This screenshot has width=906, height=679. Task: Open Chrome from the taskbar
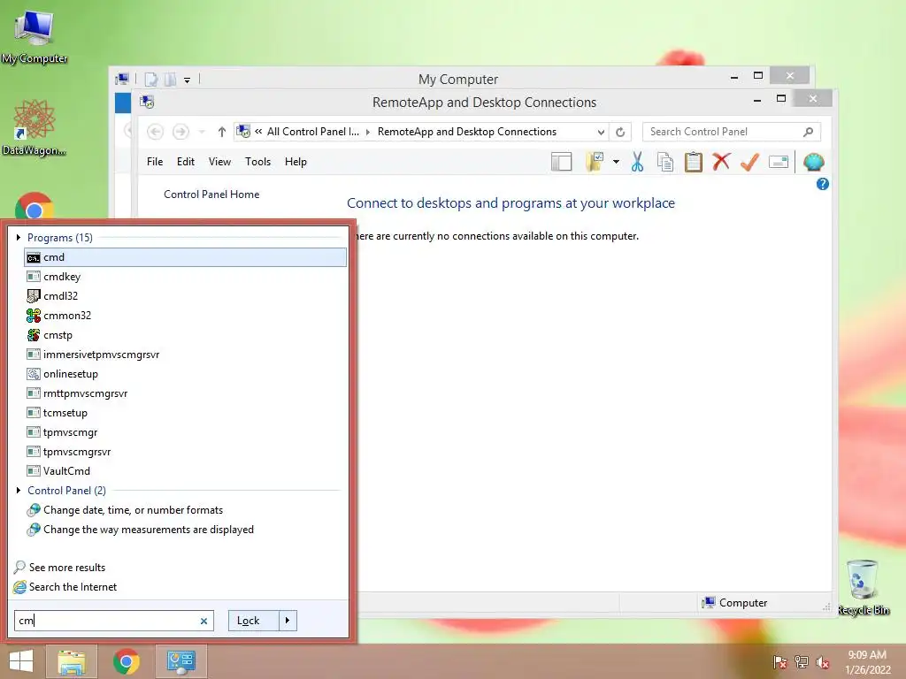click(127, 661)
